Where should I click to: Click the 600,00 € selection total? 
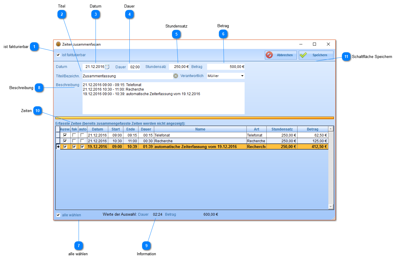coord(211,214)
